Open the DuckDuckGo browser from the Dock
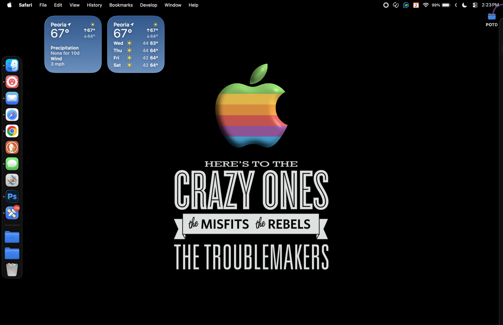 tap(12, 147)
